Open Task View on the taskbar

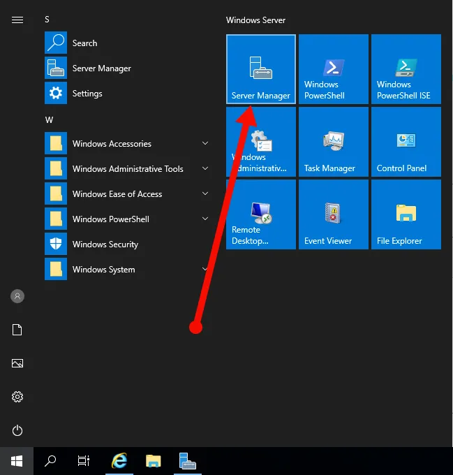click(x=84, y=461)
